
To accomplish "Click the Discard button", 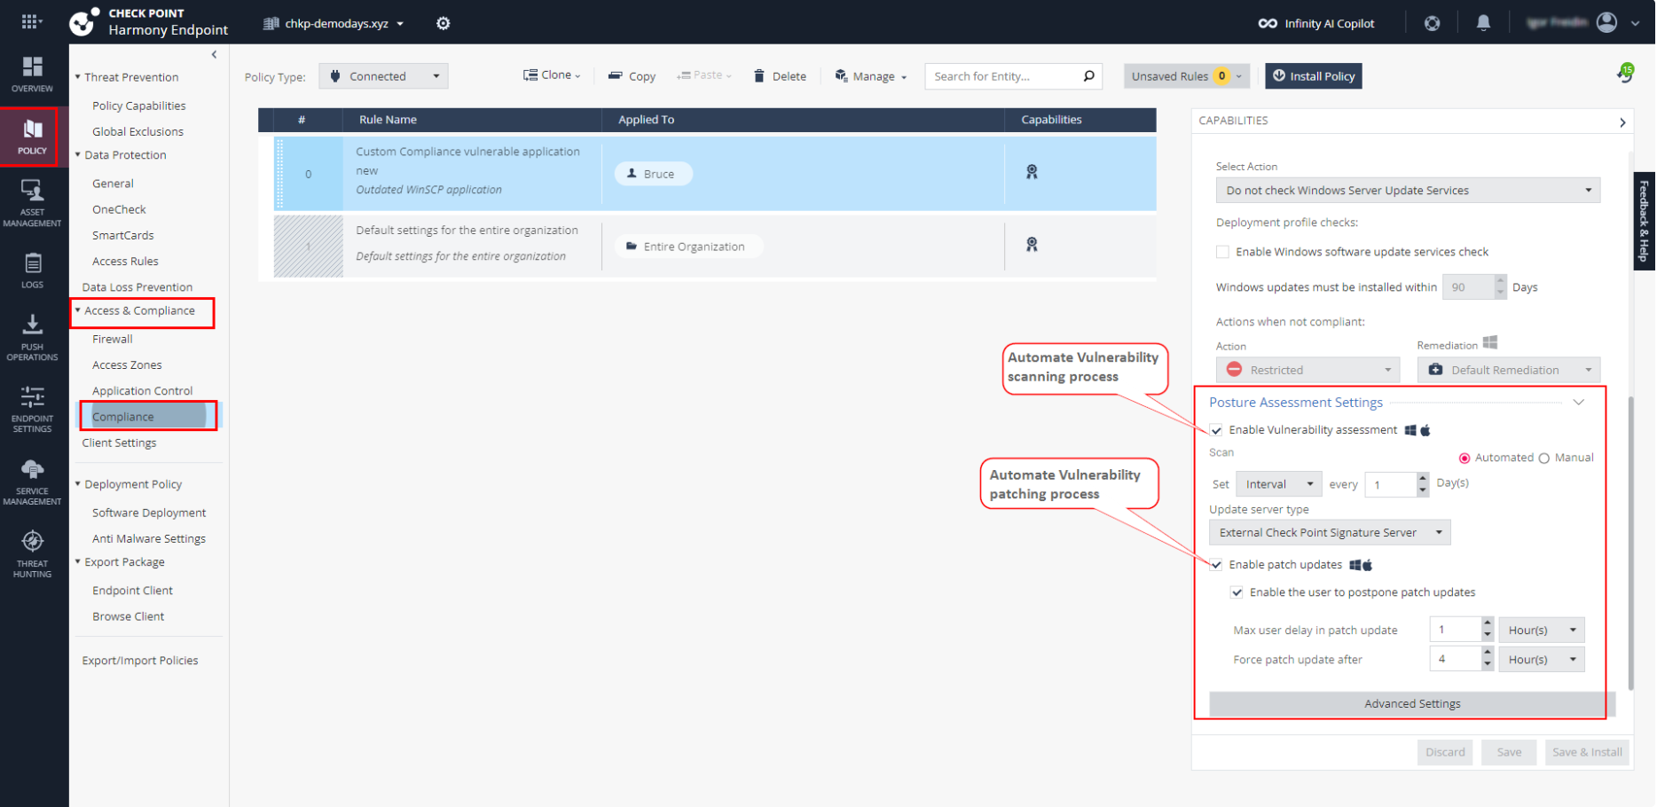I will [x=1445, y=752].
